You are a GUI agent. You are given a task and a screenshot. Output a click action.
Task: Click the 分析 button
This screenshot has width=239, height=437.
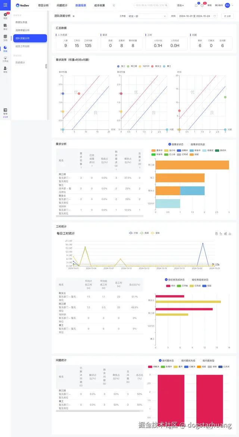[227, 16]
